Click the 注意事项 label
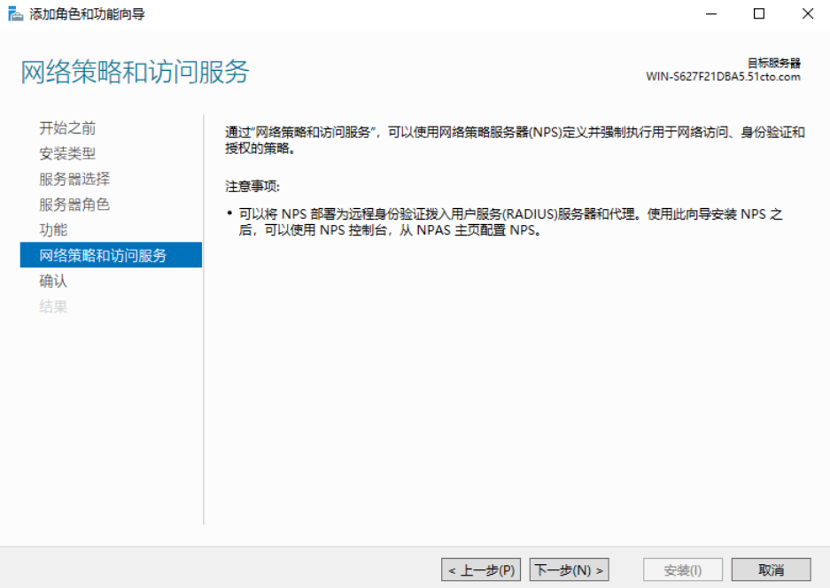Screen dimensions: 830x588 252,187
